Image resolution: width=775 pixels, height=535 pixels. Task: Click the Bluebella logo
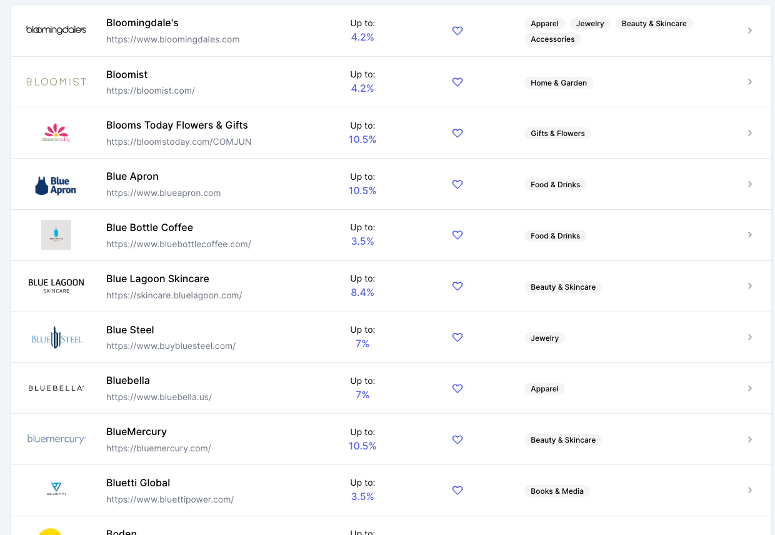coord(56,388)
